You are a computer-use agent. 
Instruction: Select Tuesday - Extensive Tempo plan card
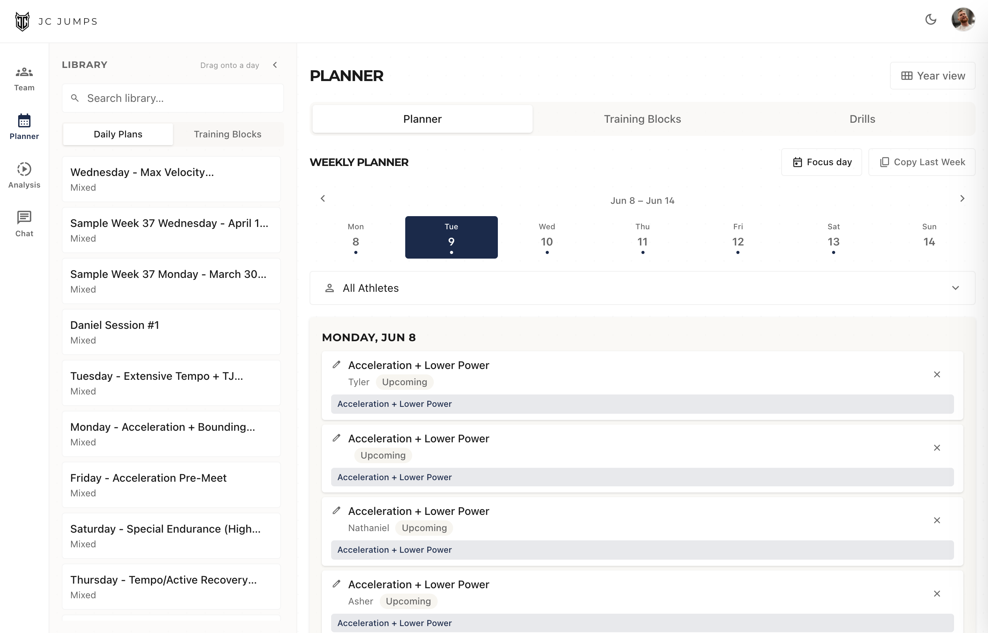[x=171, y=383]
